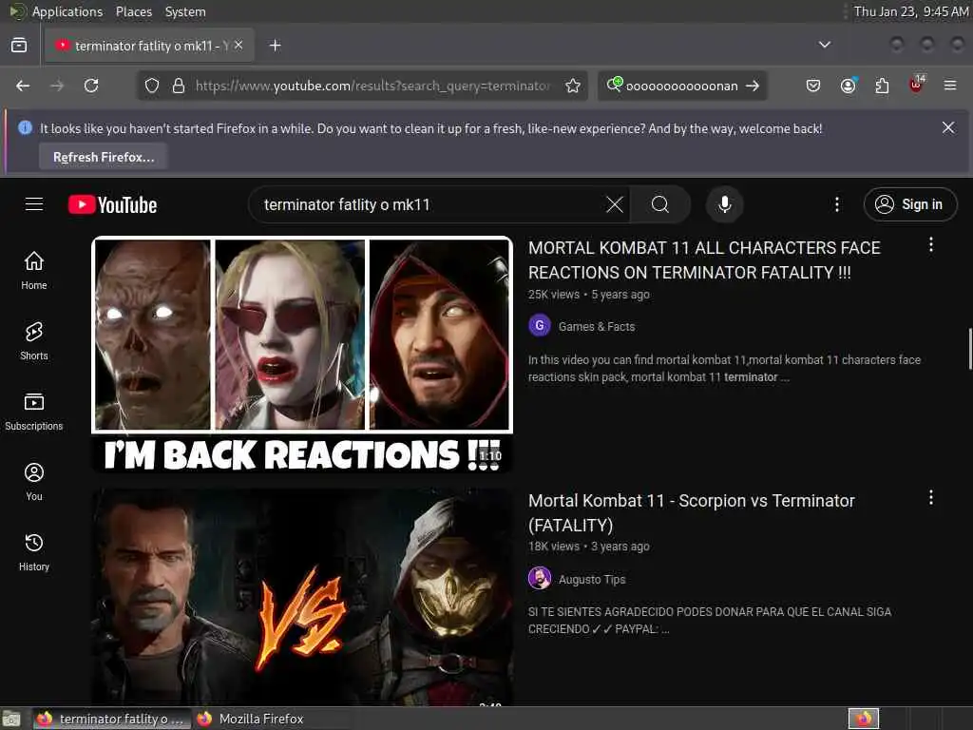
Task: Run the YouTube search magnifier button
Action: (660, 204)
